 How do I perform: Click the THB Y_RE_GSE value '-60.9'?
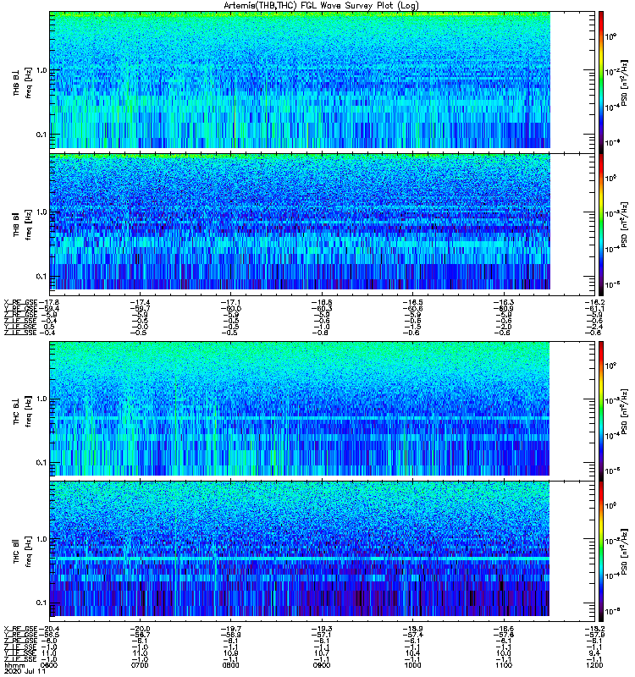(504, 309)
